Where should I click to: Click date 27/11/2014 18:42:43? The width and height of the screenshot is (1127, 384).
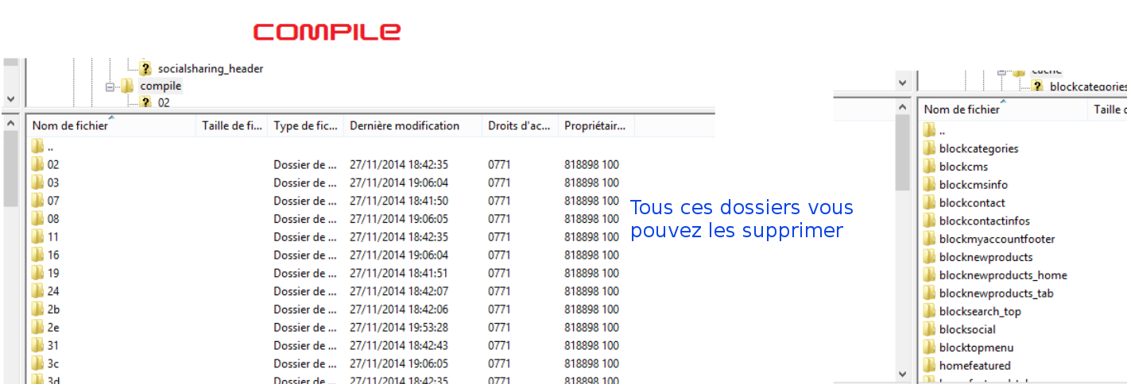coord(399,345)
